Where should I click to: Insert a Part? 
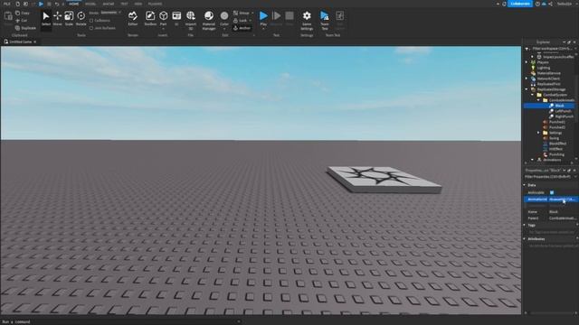[163, 17]
